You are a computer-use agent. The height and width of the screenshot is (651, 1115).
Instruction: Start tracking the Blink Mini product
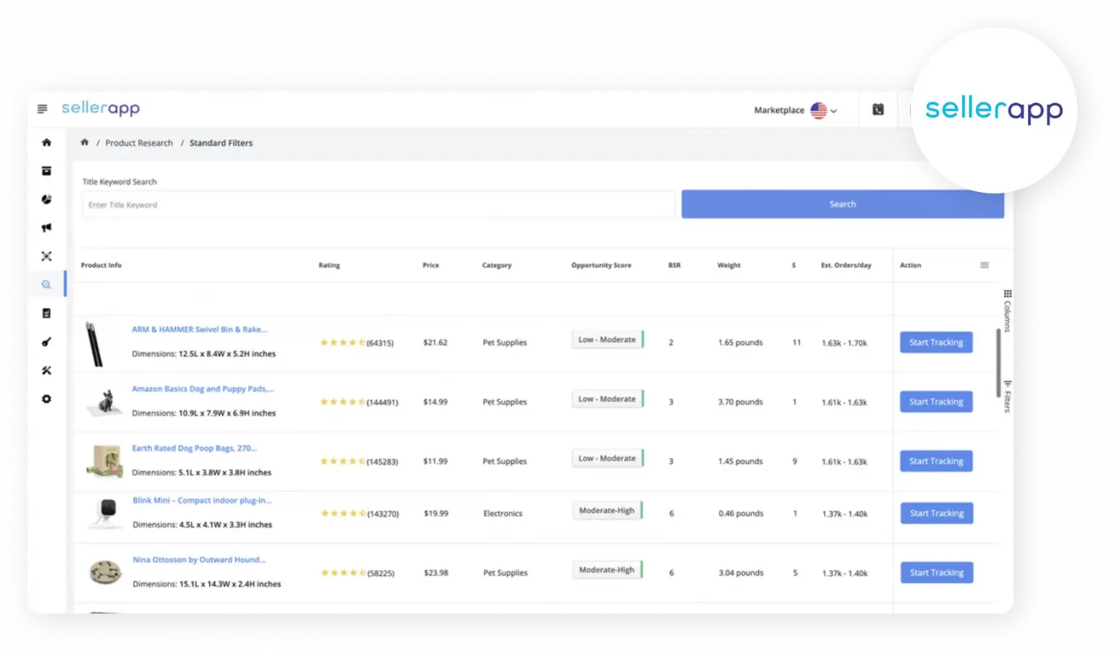936,513
